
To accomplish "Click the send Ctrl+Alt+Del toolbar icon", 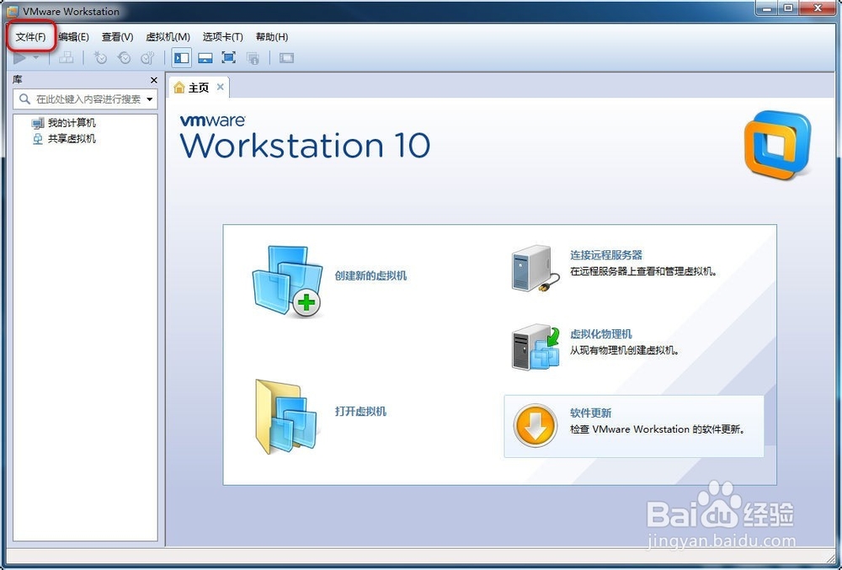I will click(67, 58).
